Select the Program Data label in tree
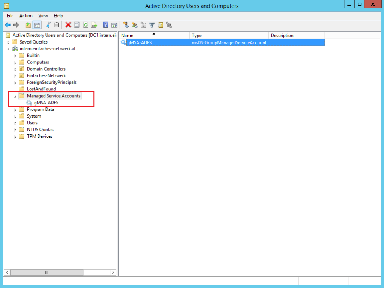The height and width of the screenshot is (288, 384). [x=40, y=109]
